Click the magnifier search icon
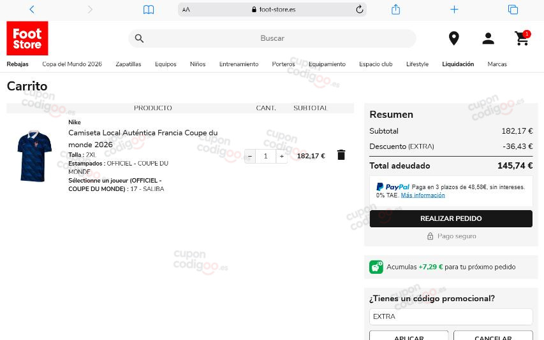Image resolution: width=544 pixels, height=340 pixels. (x=139, y=38)
